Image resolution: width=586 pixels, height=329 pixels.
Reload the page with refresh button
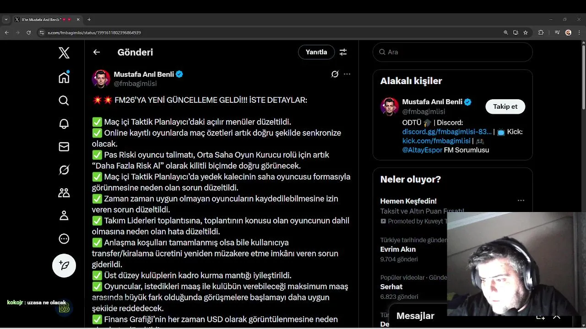coord(28,32)
